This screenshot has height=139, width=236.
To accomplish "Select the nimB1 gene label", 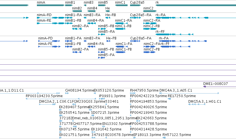I will pos(70,2).
